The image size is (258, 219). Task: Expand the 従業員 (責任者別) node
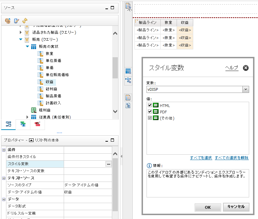coord(27,117)
